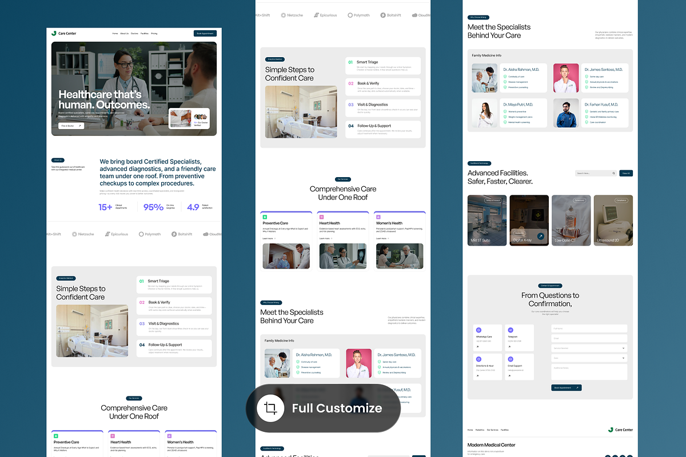Screen dimensions: 686x457
Task: Click the Directions & Hour icon
Action: click(479, 359)
